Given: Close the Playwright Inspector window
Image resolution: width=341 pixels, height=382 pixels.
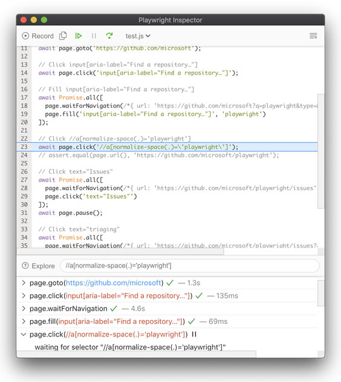Looking at the screenshot, I should coord(24,20).
